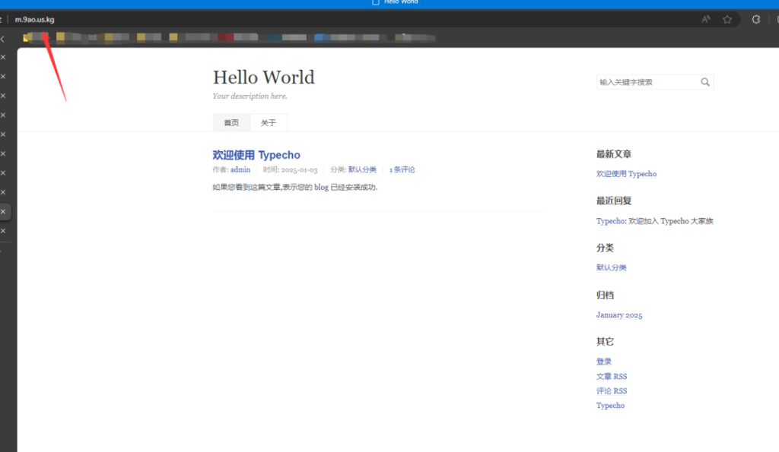Focus the 输入关键字搜索 search field
This screenshot has width=779, height=452.
pyautogui.click(x=647, y=82)
